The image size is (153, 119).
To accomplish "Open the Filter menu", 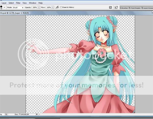I will point(18,3).
